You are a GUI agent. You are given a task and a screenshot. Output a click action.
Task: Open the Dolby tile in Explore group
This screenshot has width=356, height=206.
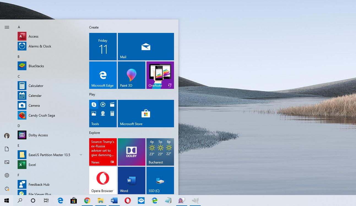coord(132,152)
